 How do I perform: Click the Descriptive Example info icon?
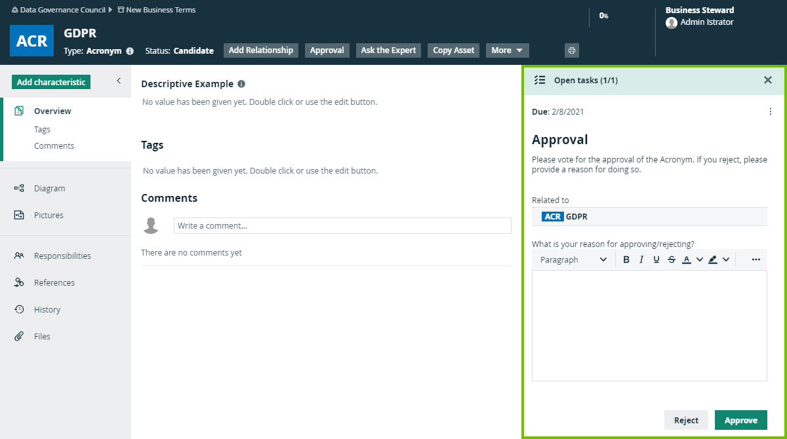[x=241, y=84]
